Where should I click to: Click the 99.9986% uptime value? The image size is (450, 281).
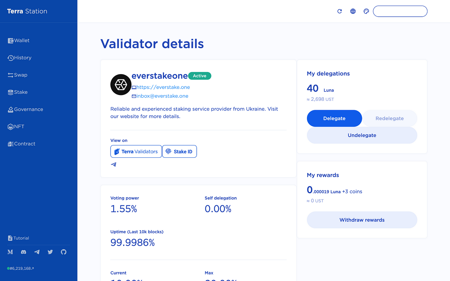point(132,243)
